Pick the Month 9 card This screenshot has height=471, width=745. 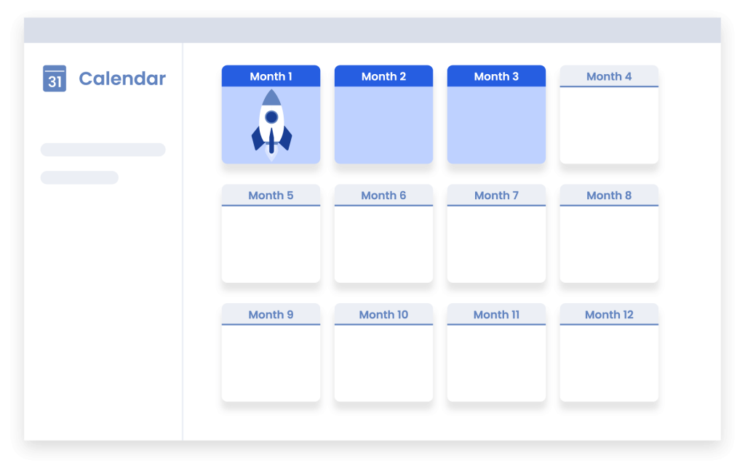point(271,353)
